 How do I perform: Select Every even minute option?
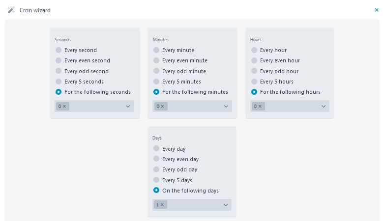click(x=156, y=60)
